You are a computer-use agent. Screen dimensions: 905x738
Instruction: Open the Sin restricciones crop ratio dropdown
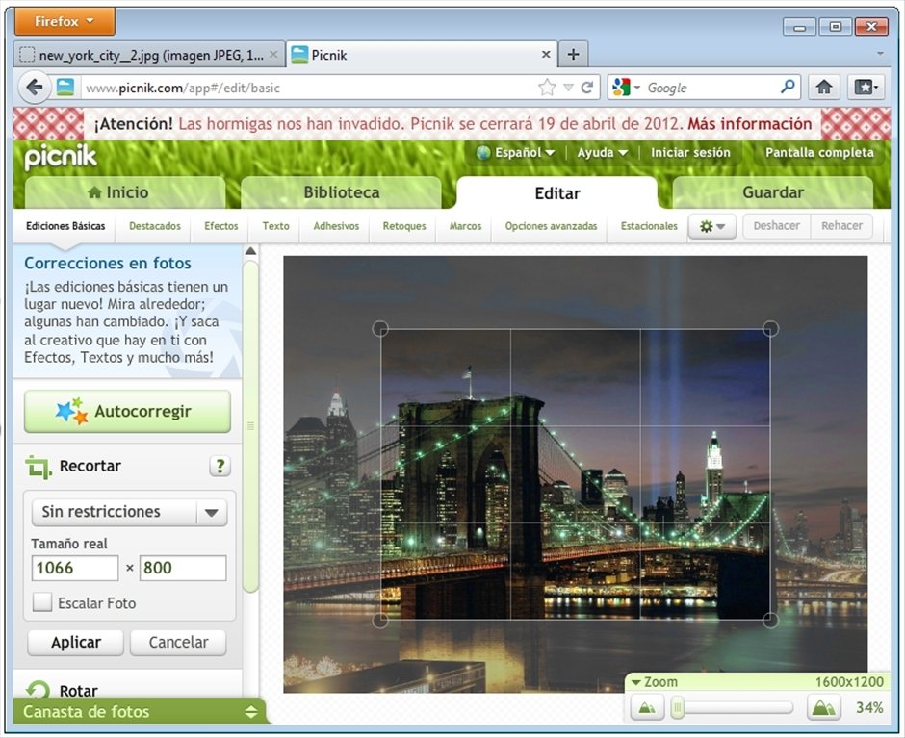pos(129,512)
